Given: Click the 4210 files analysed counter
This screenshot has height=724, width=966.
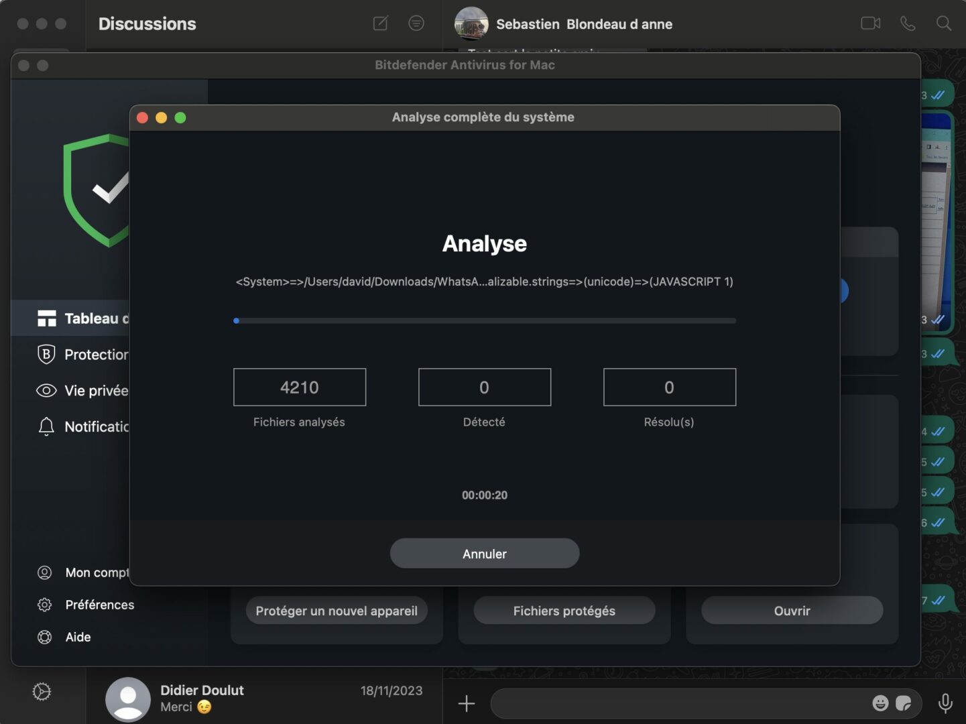Looking at the screenshot, I should (x=300, y=387).
